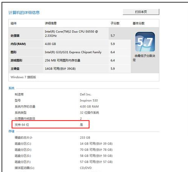Select the 磁盘分区(E:) label
Image resolution: width=188 pixels, height=172 pixels.
click(23, 156)
